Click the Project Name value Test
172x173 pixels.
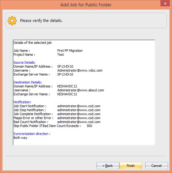click(x=61, y=55)
